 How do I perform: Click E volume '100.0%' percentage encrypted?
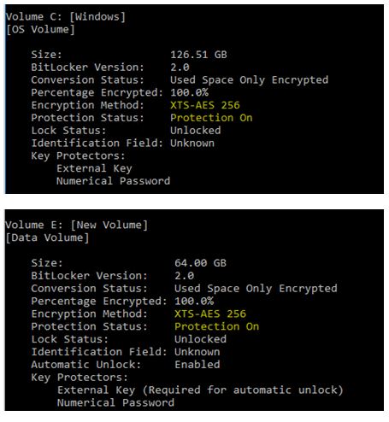(x=194, y=301)
